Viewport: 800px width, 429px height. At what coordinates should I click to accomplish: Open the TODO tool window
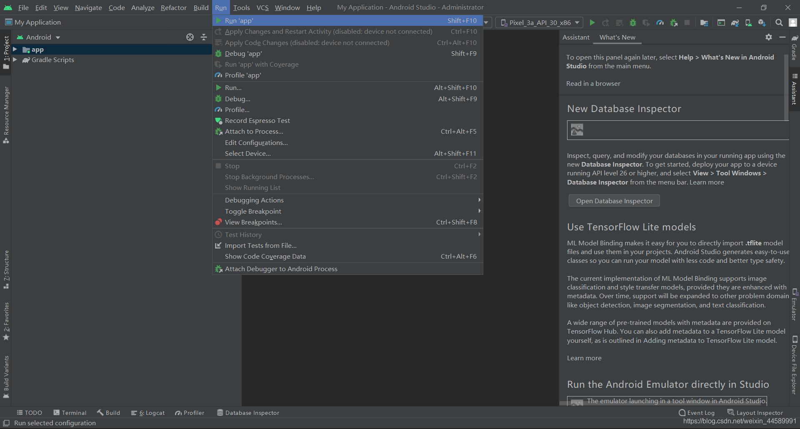click(29, 413)
